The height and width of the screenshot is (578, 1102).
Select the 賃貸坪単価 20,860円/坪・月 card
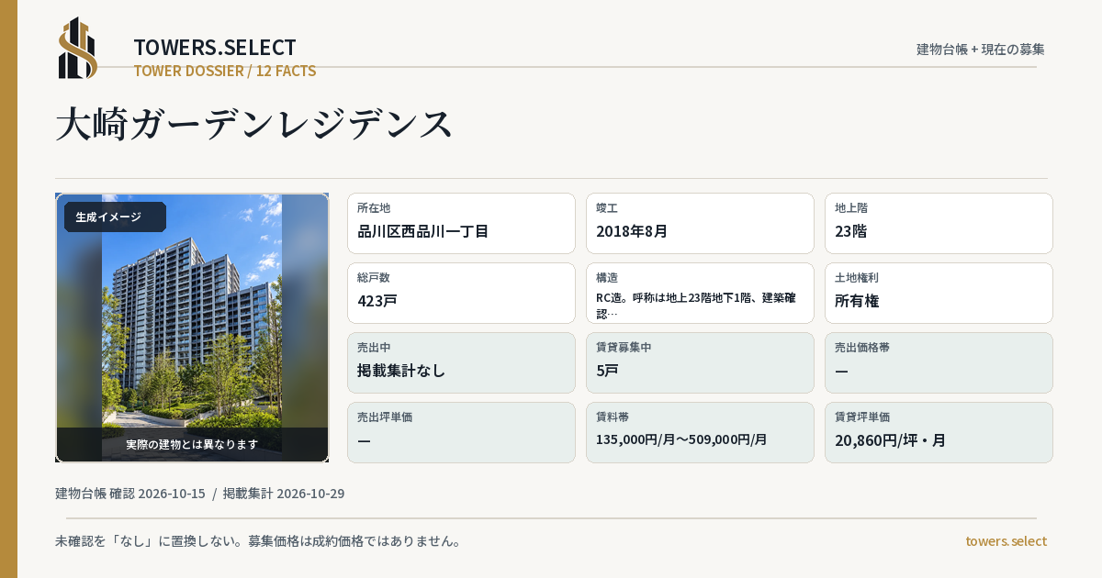point(939,432)
